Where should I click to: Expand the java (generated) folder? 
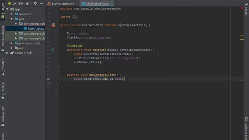click(x=12, y=43)
